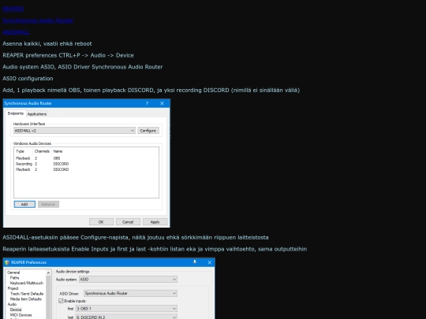
Task: Open the first input 3: OBS 1 dropdown
Action: pyautogui.click(x=126, y=309)
